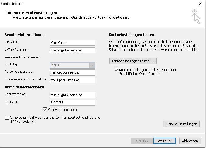This screenshot has height=148, width=206.
Task: Click the Kontoeinstellungen testen heading text
Action: point(132,35)
